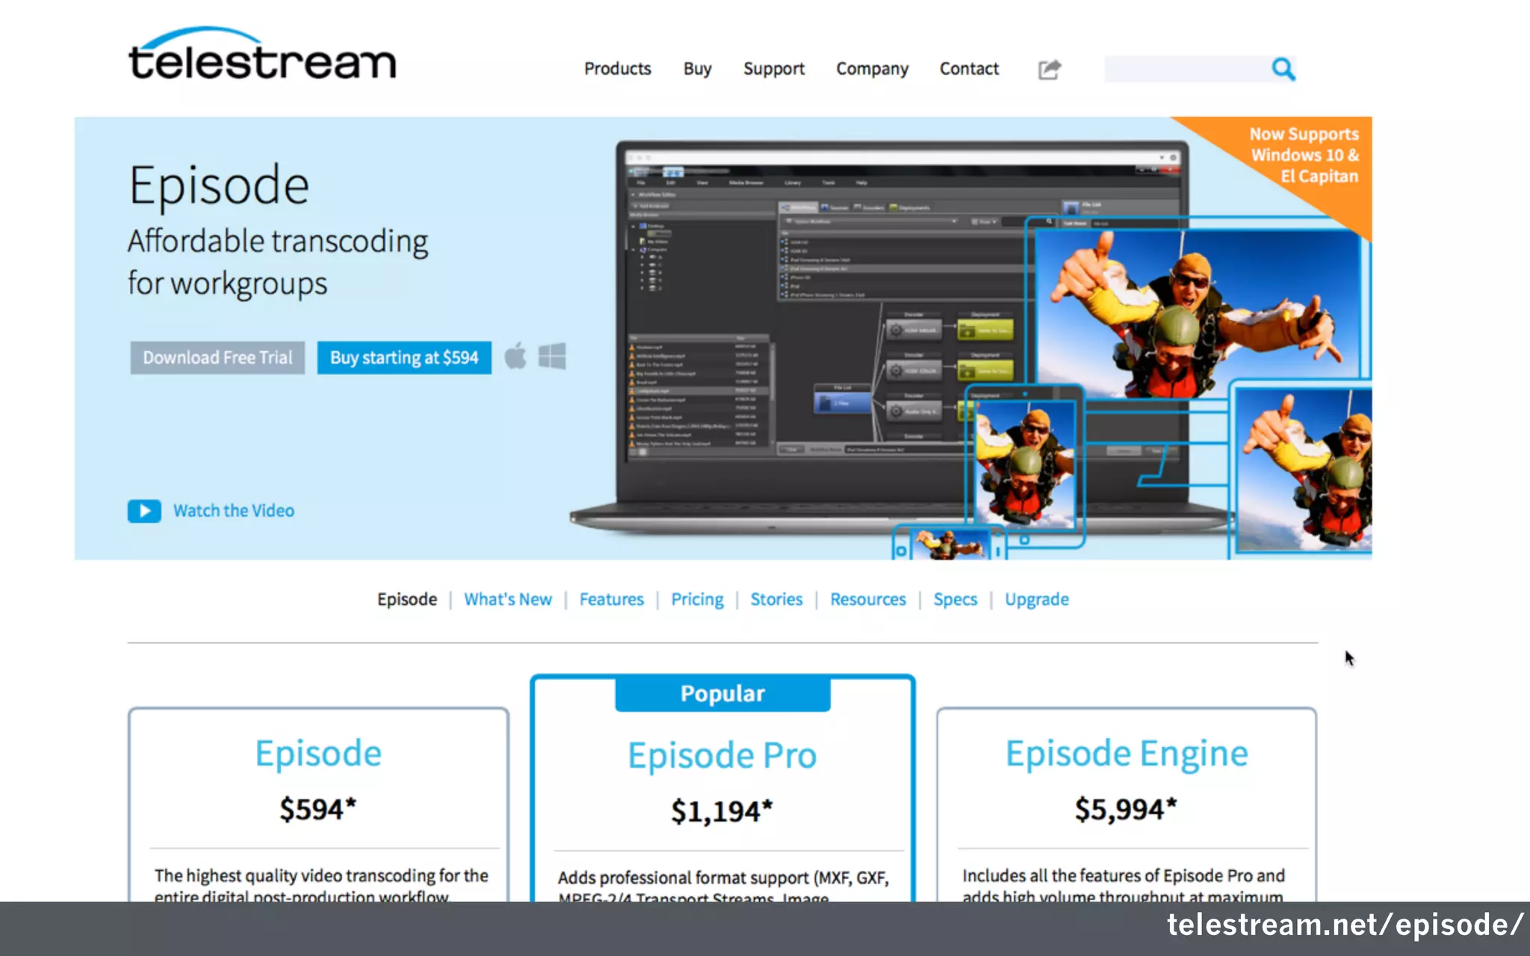The height and width of the screenshot is (956, 1530).
Task: Go to the Pricing tab
Action: click(x=697, y=600)
